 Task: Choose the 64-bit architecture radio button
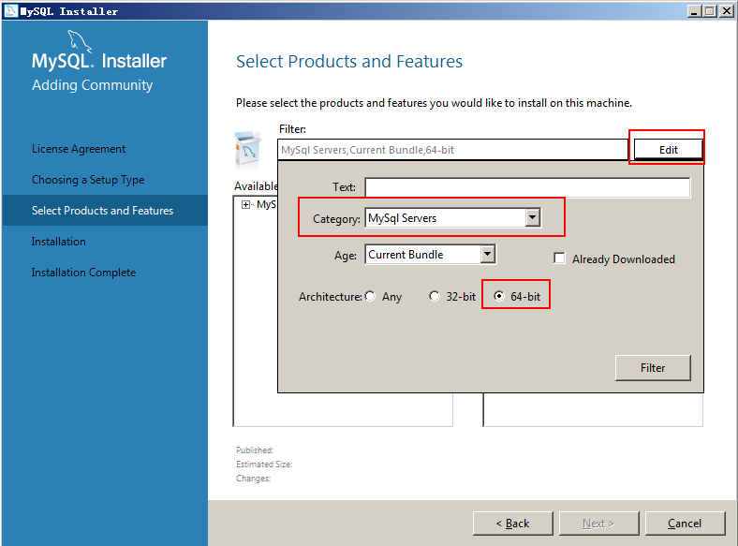499,296
